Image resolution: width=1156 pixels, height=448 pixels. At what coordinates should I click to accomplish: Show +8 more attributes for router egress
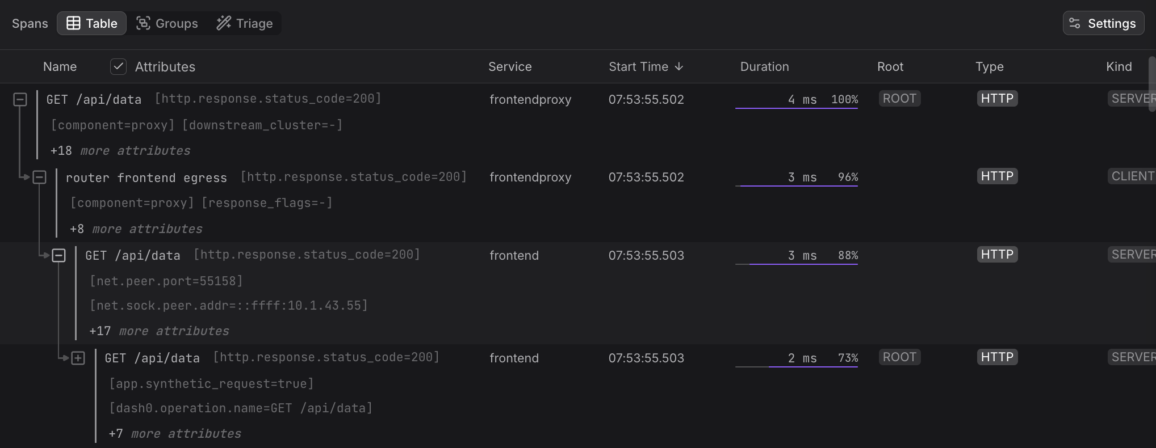(136, 229)
